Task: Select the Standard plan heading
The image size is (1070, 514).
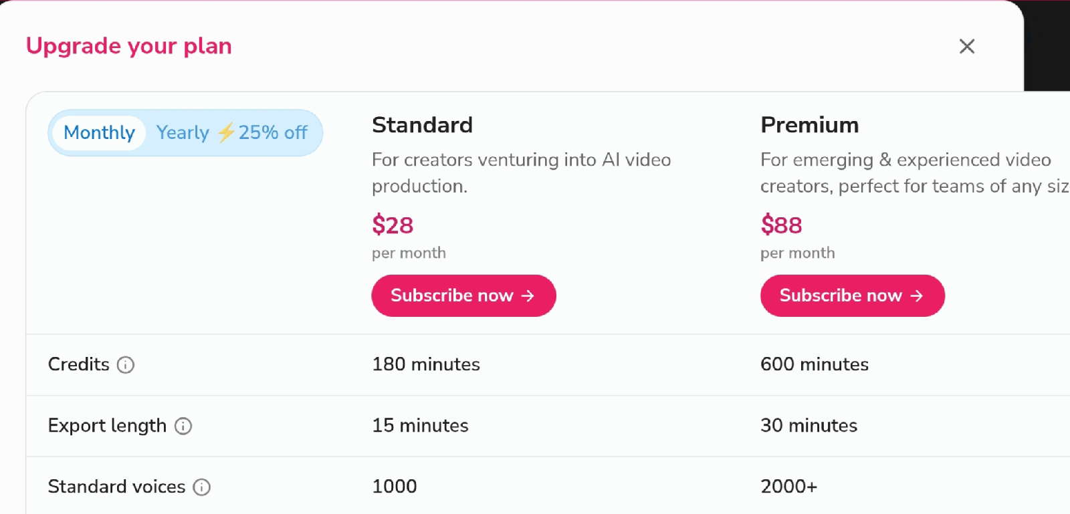Action: (x=422, y=125)
